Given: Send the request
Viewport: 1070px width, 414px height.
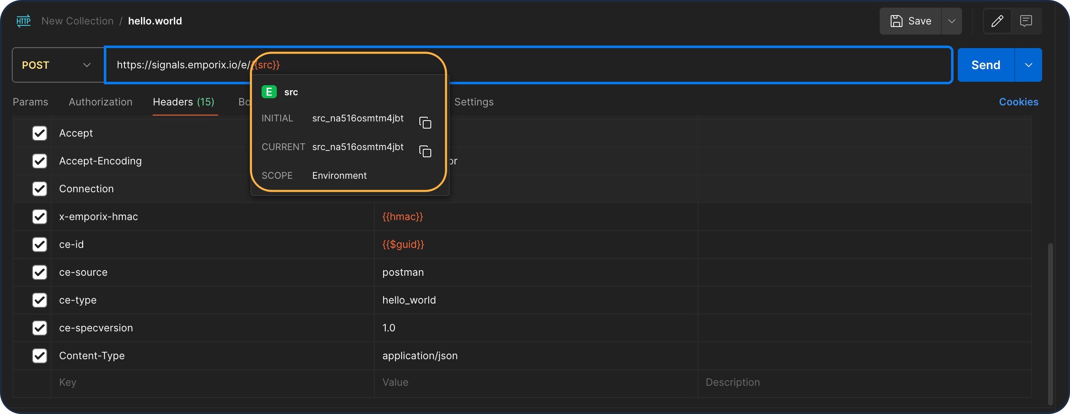Looking at the screenshot, I should pyautogui.click(x=985, y=65).
